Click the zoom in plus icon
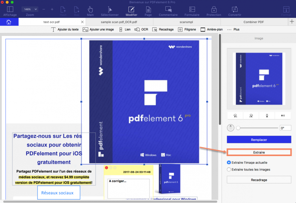This screenshot has width=296, height=203. 52,9
